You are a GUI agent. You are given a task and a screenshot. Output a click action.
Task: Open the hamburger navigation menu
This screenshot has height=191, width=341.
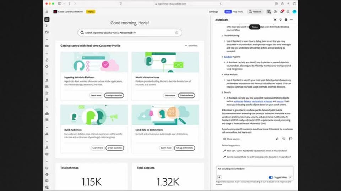(x=47, y=12)
